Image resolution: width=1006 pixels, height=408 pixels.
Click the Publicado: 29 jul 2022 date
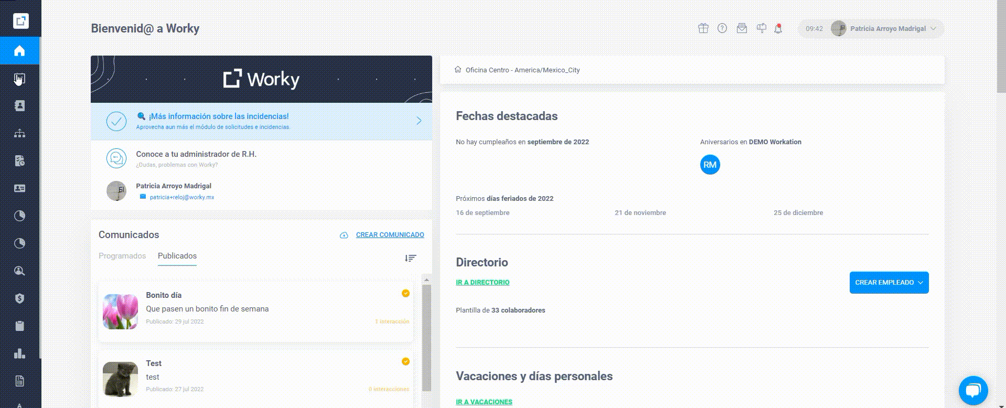(175, 321)
